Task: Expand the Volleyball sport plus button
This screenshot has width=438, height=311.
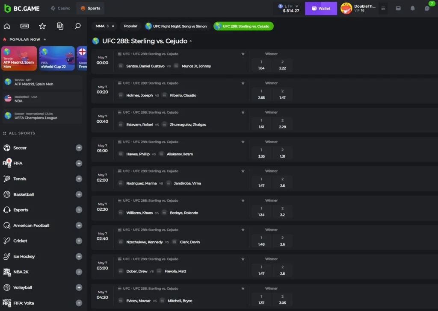Action: point(79,288)
